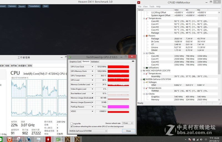Click the Powers flame icon in HWMonitor
This screenshot has height=142, width=222.
click(147, 36)
